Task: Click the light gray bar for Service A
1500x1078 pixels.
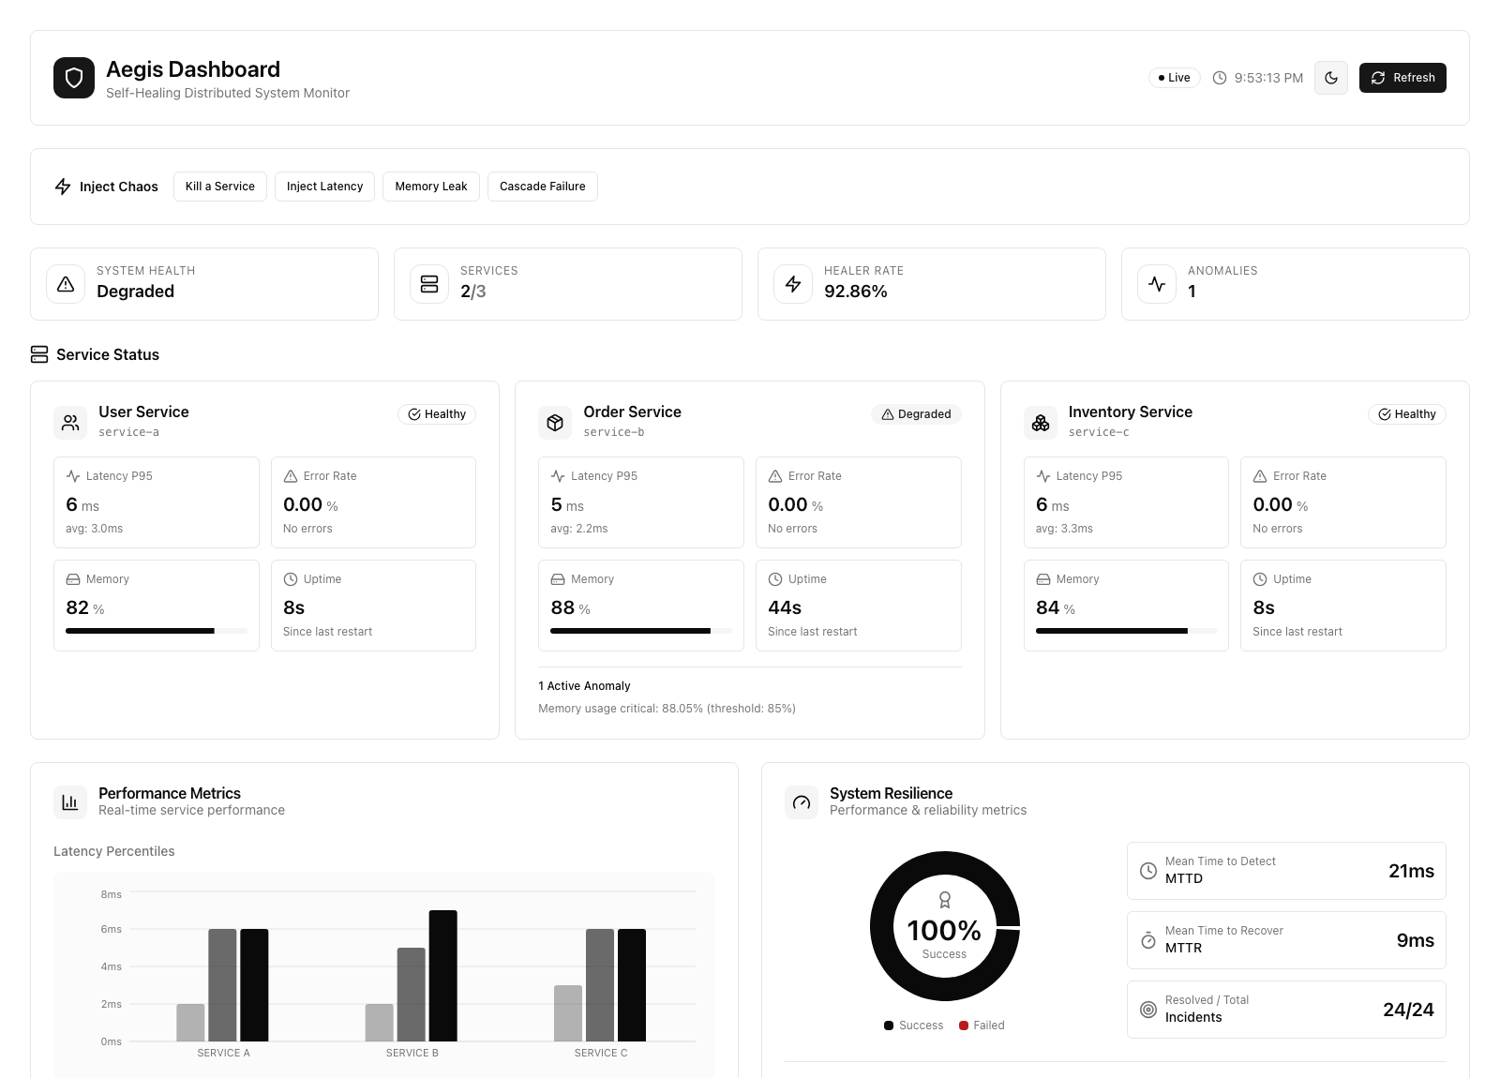Action: [x=190, y=1023]
